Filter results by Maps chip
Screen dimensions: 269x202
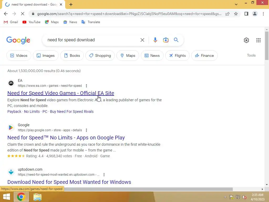click(128, 55)
